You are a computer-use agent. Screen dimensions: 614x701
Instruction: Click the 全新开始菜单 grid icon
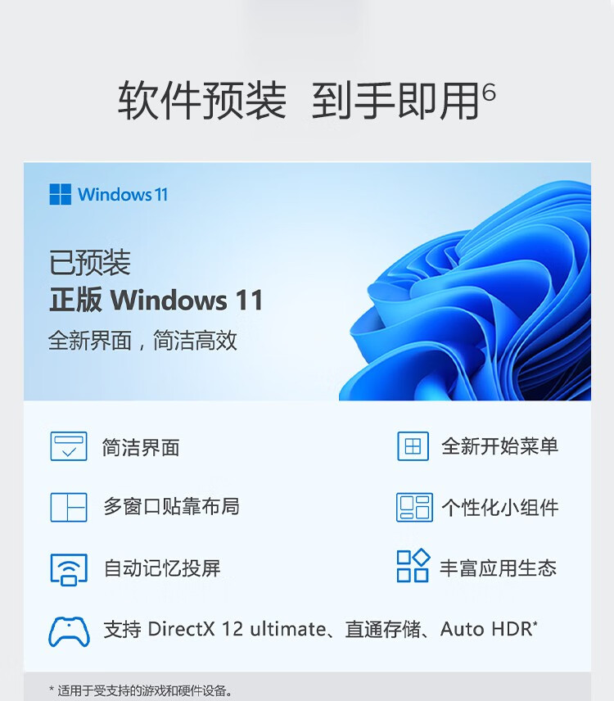pyautogui.click(x=413, y=446)
